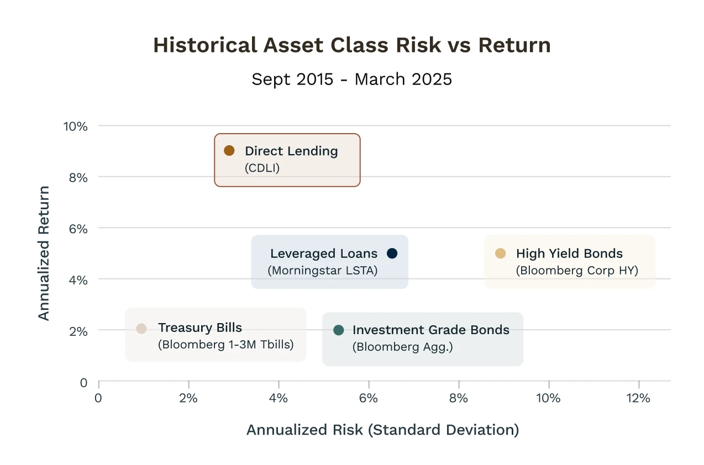Click the (Bloomberg 1-3M Tbills) sublabel
The height and width of the screenshot is (465, 704).
point(226,345)
